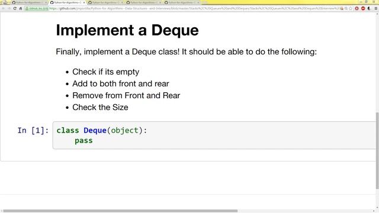
Task: Click the 'Check the Size' bullet
Action: tap(100, 107)
